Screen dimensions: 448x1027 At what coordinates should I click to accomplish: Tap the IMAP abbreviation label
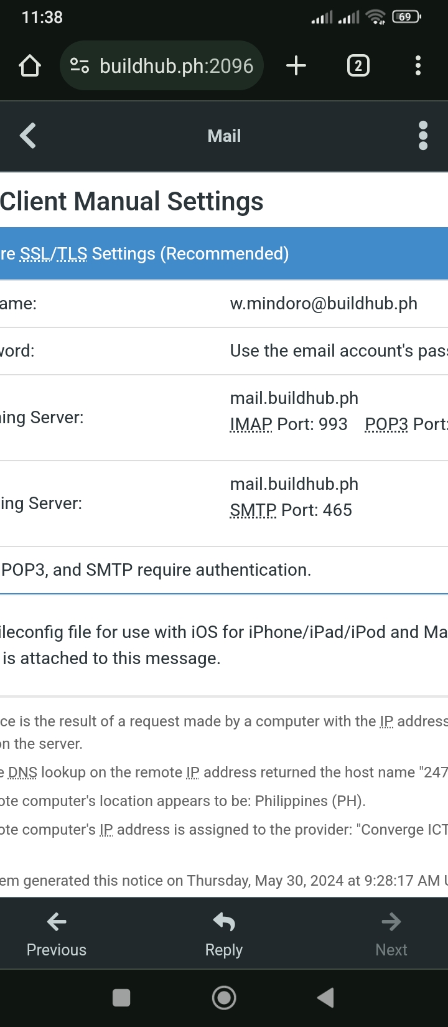pos(251,424)
